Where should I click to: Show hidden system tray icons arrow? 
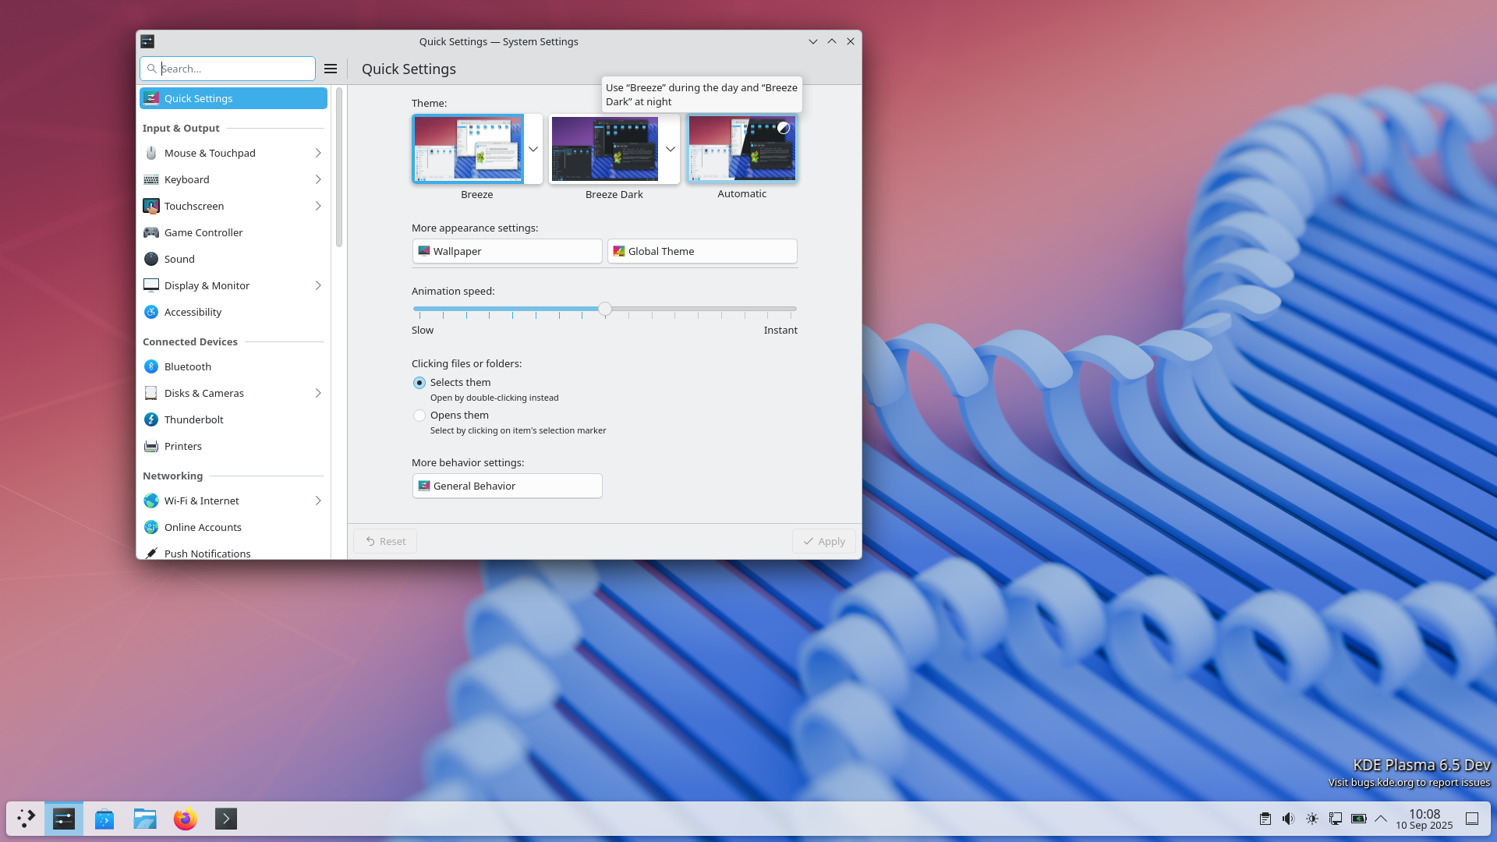[x=1381, y=819]
